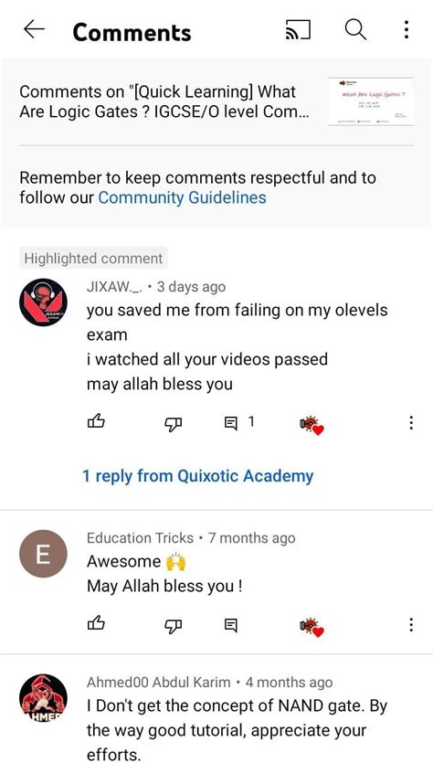Dislike JIXAW's highlighted comment
This screenshot has height=763, width=433.
click(x=174, y=424)
